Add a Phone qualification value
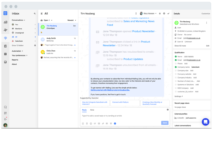The height and width of the screenshot is (146, 213). pyautogui.click(x=186, y=64)
